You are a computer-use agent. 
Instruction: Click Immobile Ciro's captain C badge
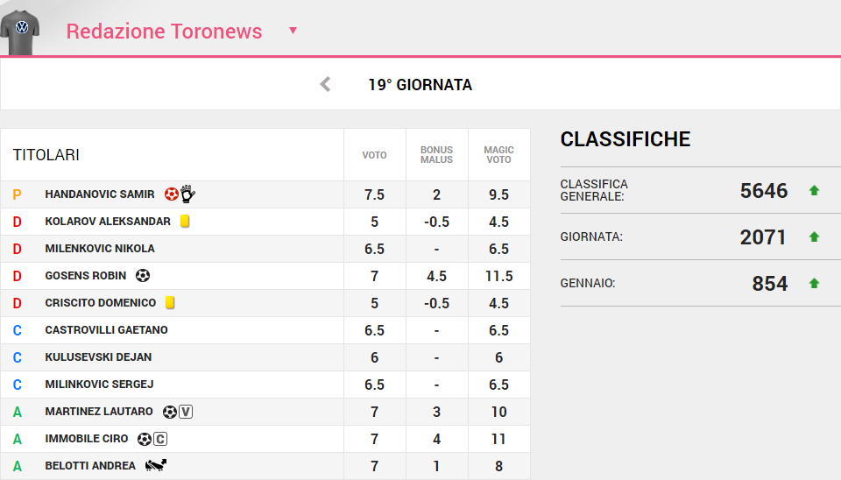point(160,439)
